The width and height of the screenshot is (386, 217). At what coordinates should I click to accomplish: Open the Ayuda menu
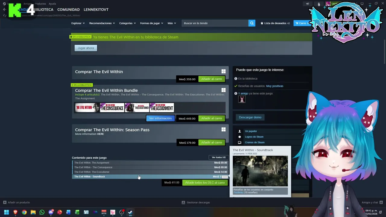52,4
